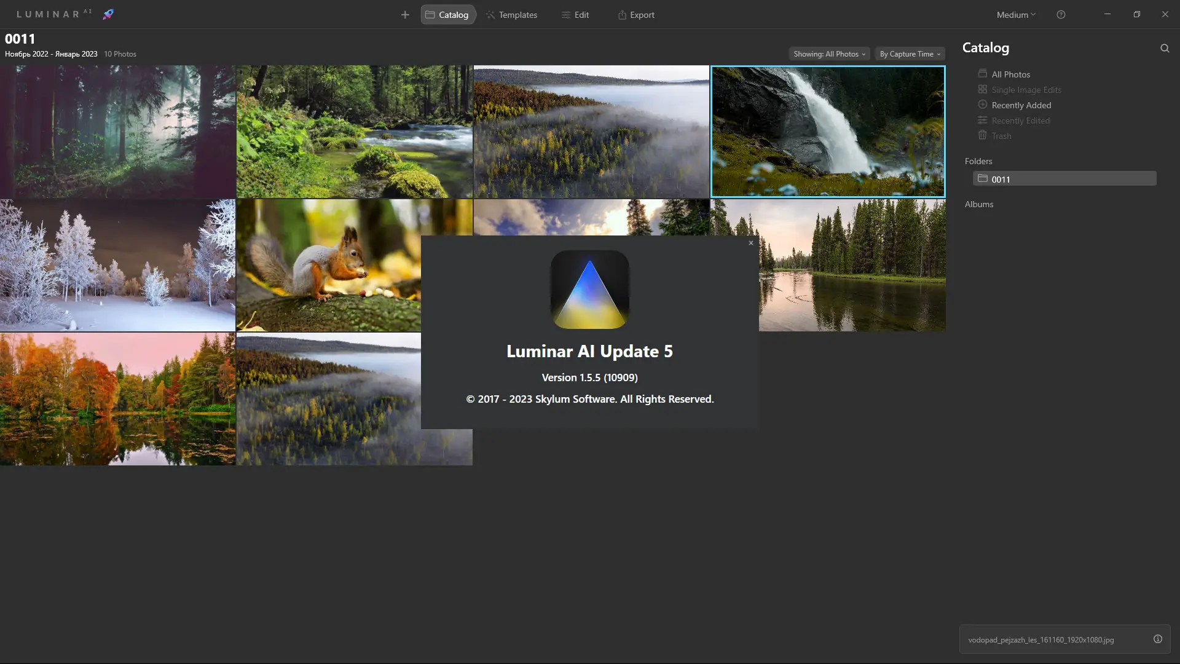
Task: Open Recently Added in the catalog
Action: tap(1020, 105)
